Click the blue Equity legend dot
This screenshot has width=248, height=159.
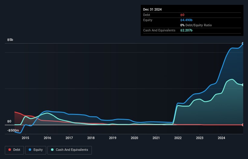30,150
